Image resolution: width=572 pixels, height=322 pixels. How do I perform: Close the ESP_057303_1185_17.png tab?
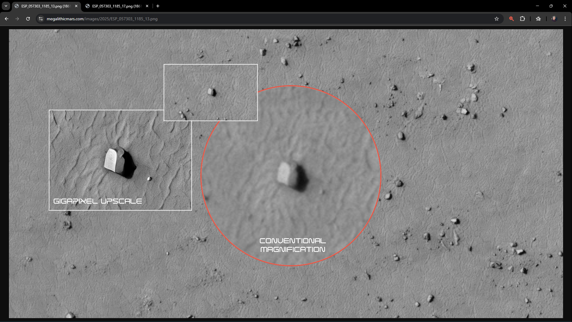147,6
